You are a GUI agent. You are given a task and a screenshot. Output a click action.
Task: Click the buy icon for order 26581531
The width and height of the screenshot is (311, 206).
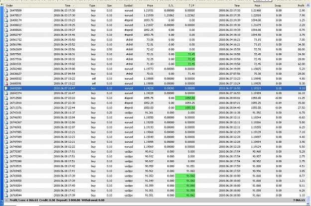point(6,64)
